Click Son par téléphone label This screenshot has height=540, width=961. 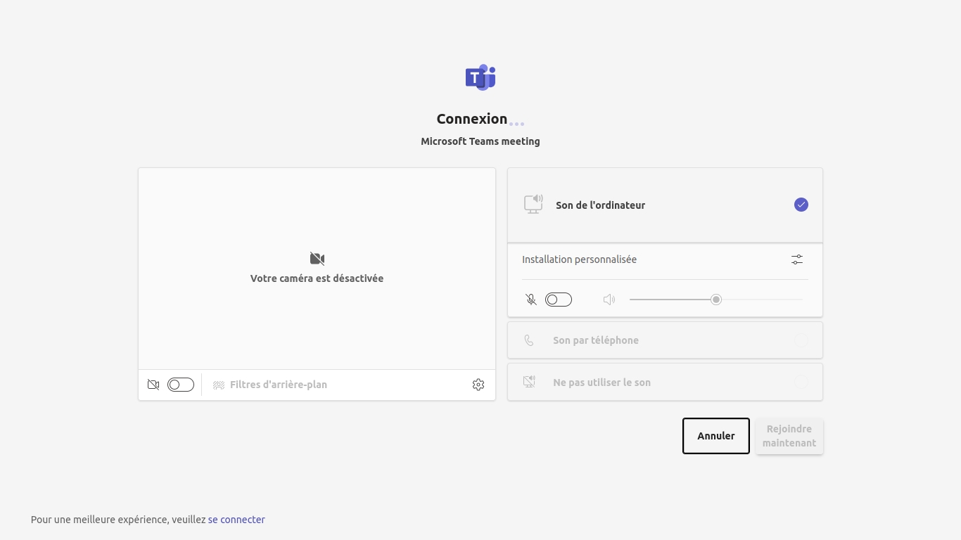pyautogui.click(x=596, y=340)
